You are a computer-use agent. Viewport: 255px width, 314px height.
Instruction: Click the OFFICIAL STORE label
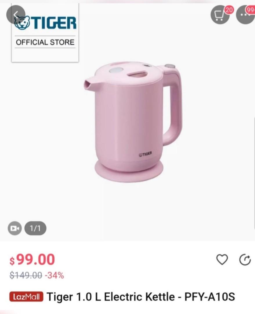pyautogui.click(x=45, y=42)
